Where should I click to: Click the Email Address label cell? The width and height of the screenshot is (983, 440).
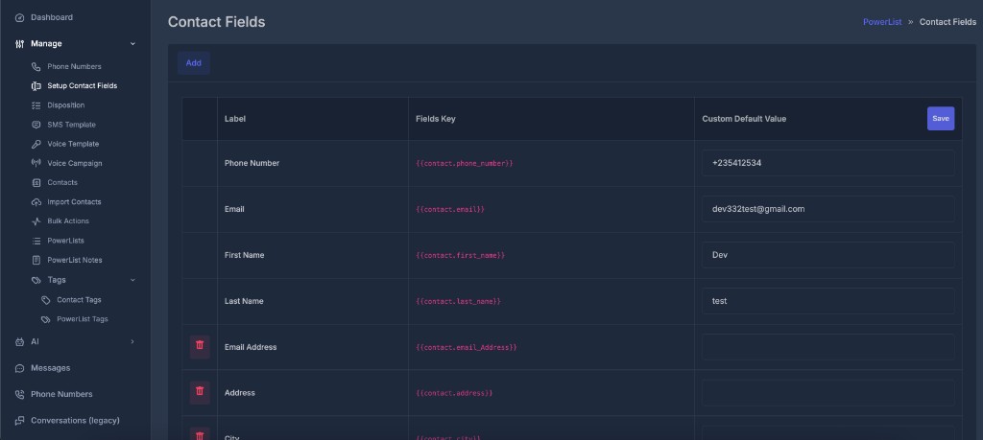pyautogui.click(x=251, y=347)
